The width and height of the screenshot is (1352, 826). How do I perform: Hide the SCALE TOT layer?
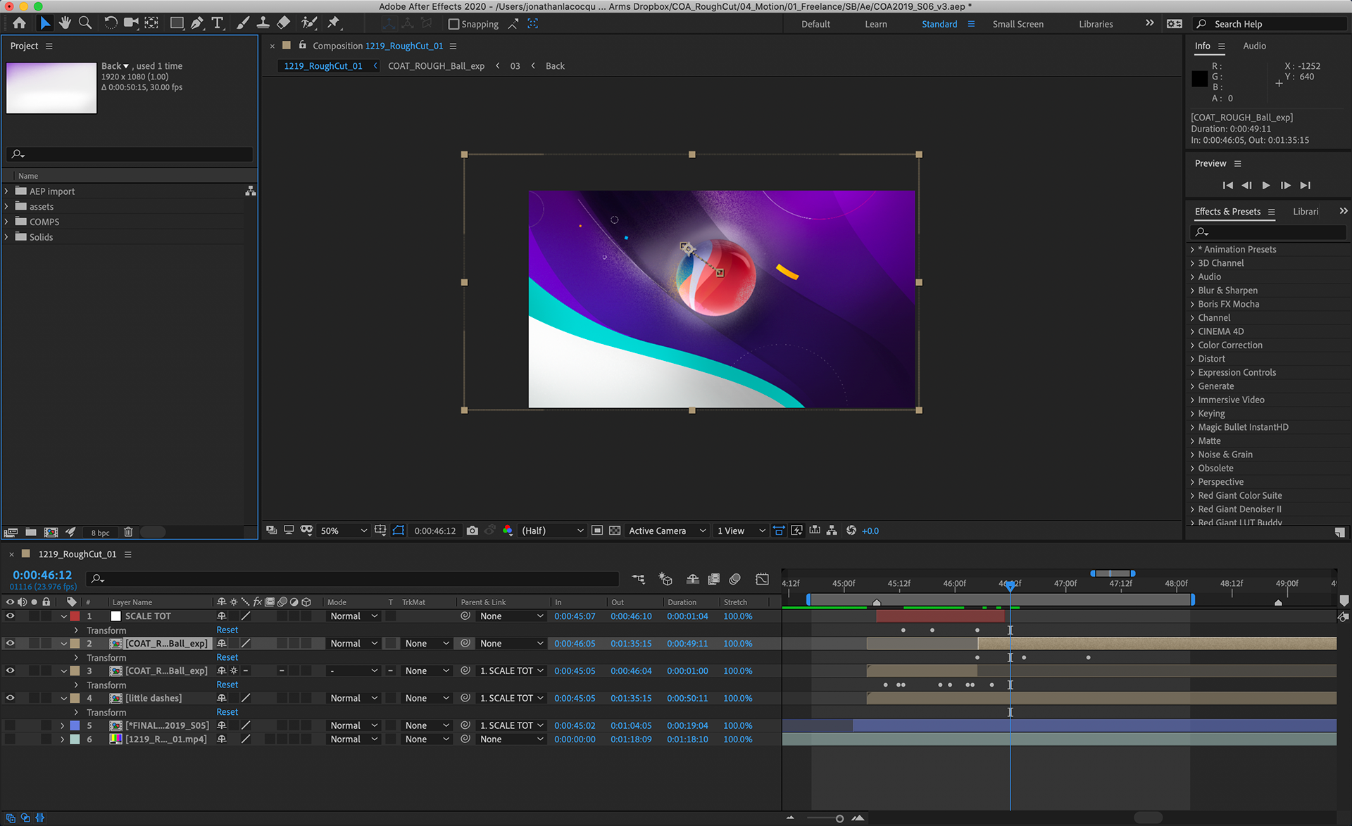(10, 616)
